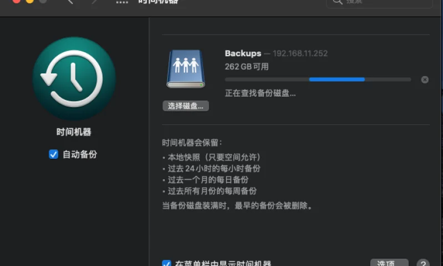Toggle the 自动备份 checkbox

54,154
